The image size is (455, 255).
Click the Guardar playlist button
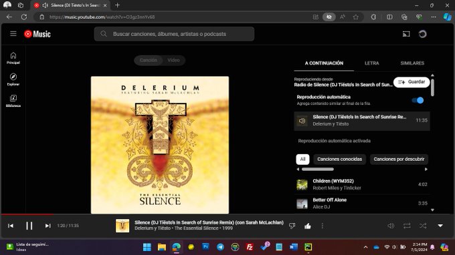[x=412, y=82]
